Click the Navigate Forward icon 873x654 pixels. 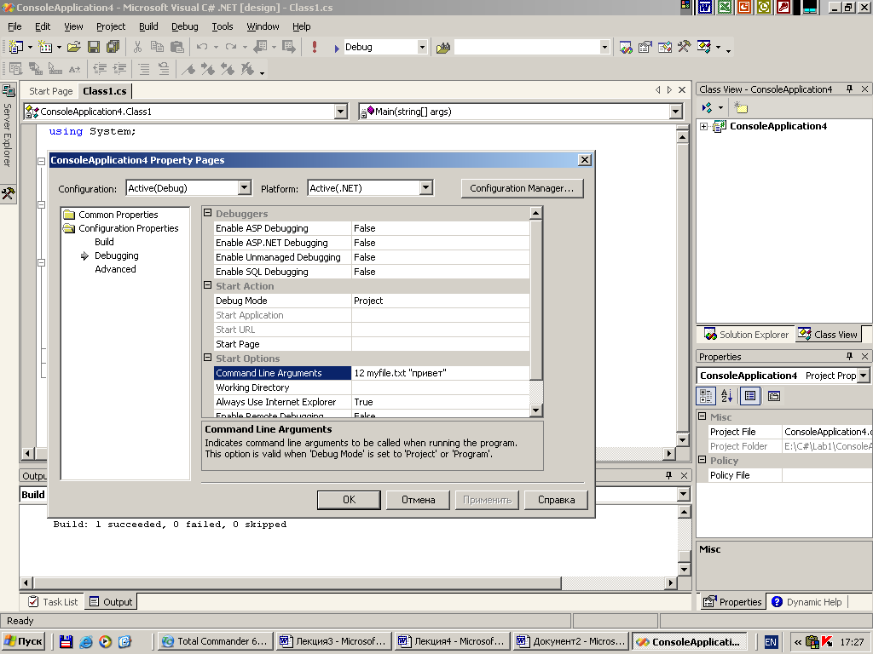pyautogui.click(x=289, y=48)
